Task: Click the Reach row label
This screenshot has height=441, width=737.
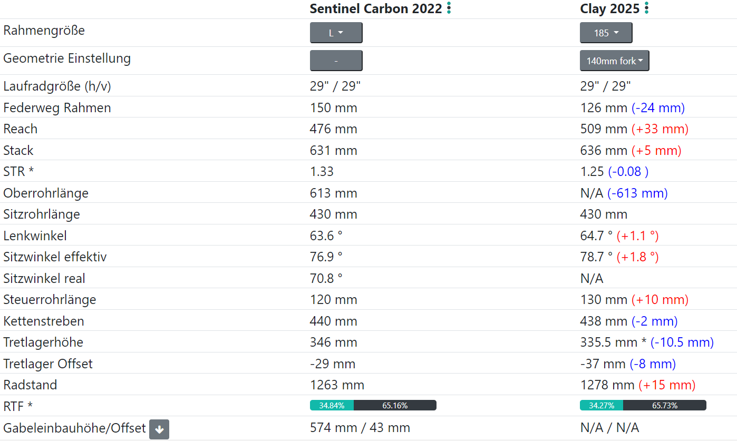Action: [x=20, y=129]
